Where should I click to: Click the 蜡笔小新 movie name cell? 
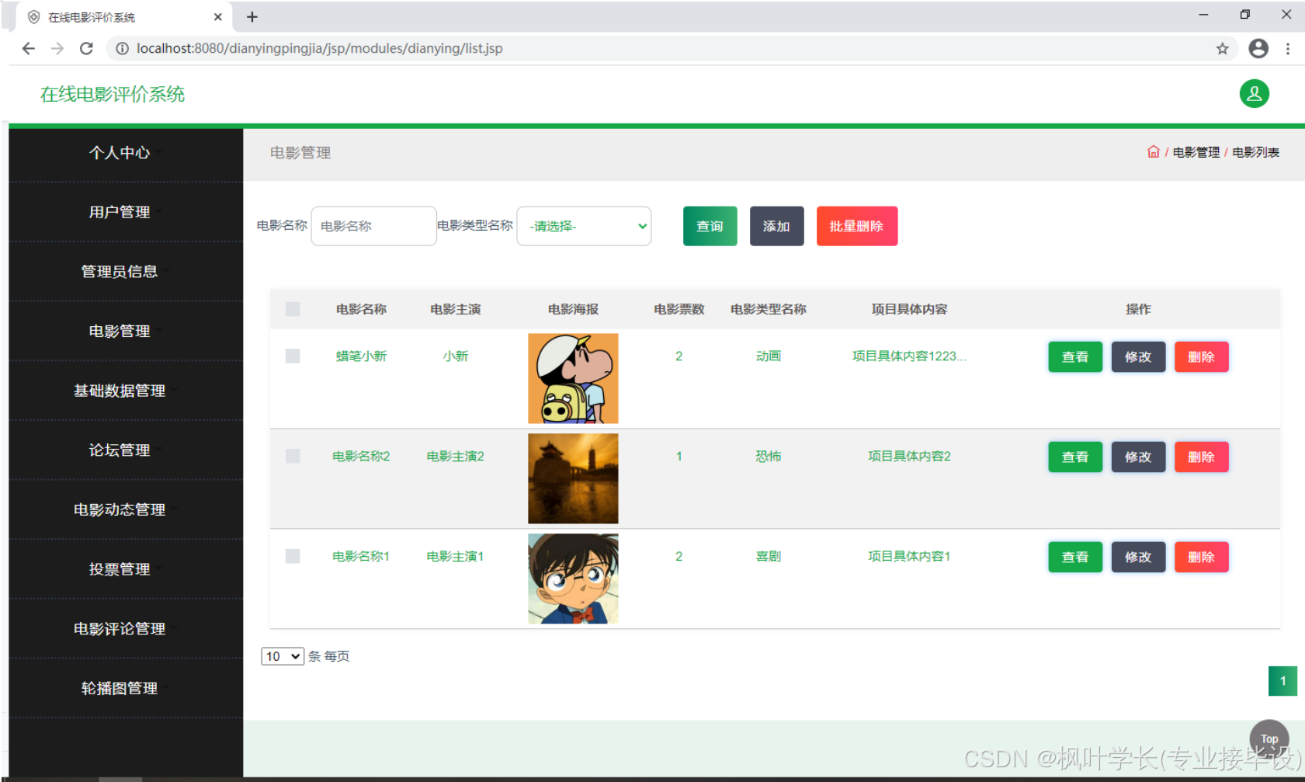click(x=361, y=356)
